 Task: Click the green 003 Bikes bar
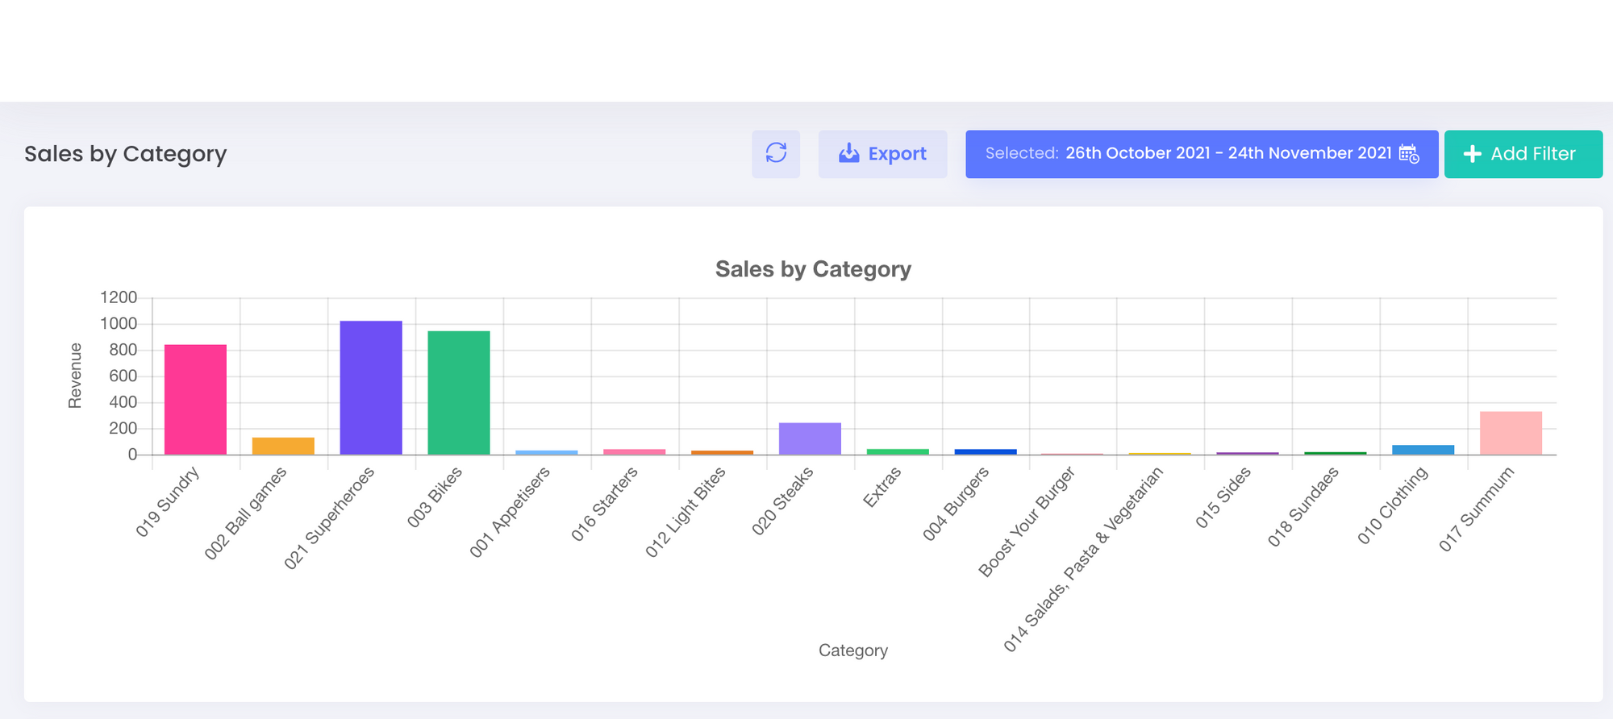point(458,393)
